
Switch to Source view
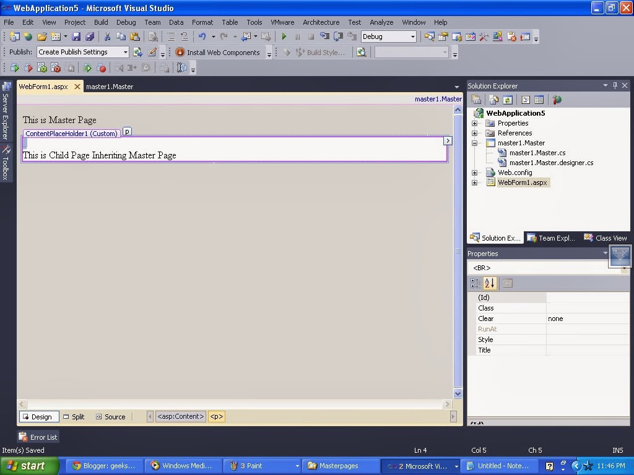111,416
